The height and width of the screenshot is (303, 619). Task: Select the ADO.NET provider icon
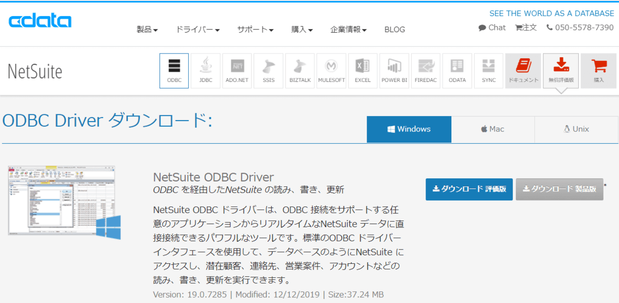237,71
